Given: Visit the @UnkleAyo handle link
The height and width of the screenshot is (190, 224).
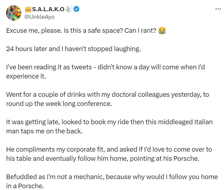Looking at the screenshot, I should [39, 17].
